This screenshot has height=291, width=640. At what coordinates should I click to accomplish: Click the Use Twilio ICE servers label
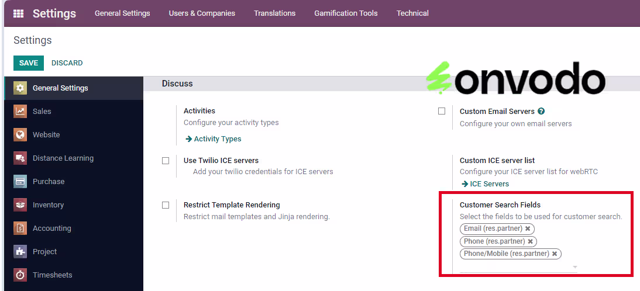221,161
